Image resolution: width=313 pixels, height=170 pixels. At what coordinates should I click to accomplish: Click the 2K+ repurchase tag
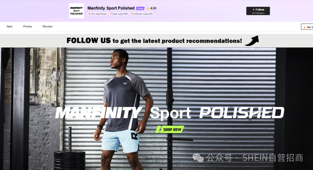point(97,14)
